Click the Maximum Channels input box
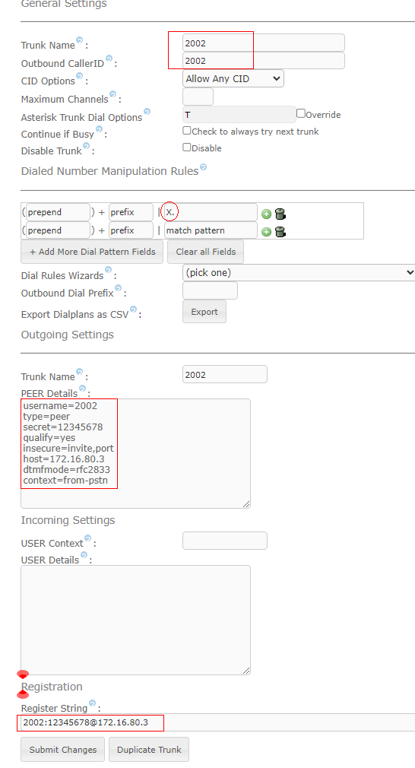 pos(198,97)
